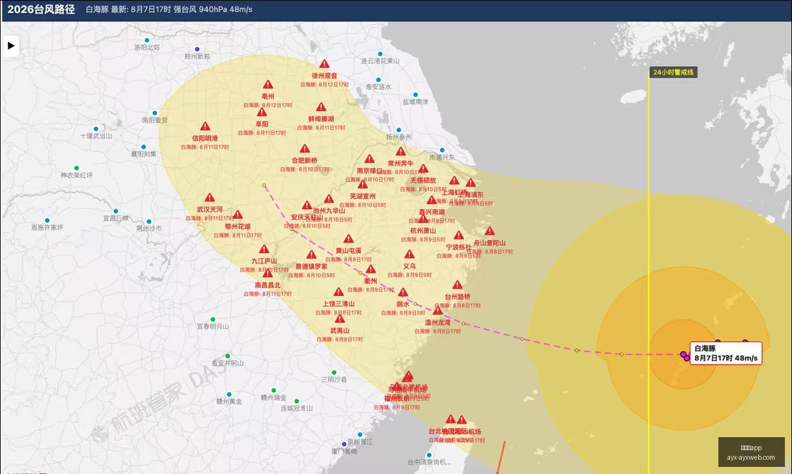The height and width of the screenshot is (474, 792).
Task: Click the 连城冠豸山 airport label
Action: [x=297, y=408]
